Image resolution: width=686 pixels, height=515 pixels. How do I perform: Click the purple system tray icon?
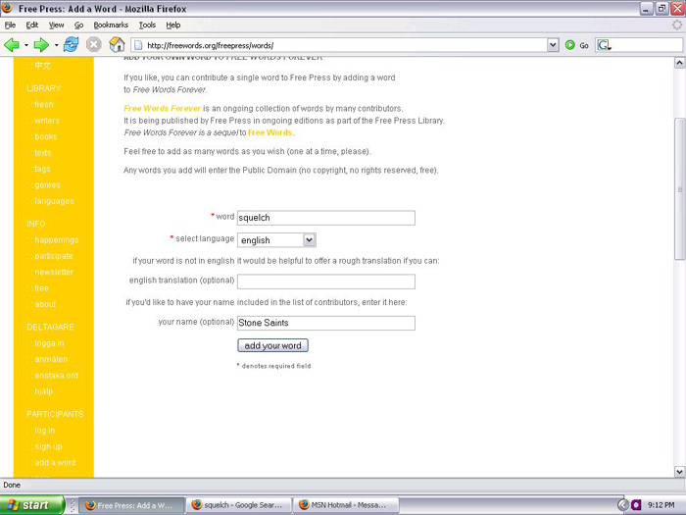click(636, 505)
